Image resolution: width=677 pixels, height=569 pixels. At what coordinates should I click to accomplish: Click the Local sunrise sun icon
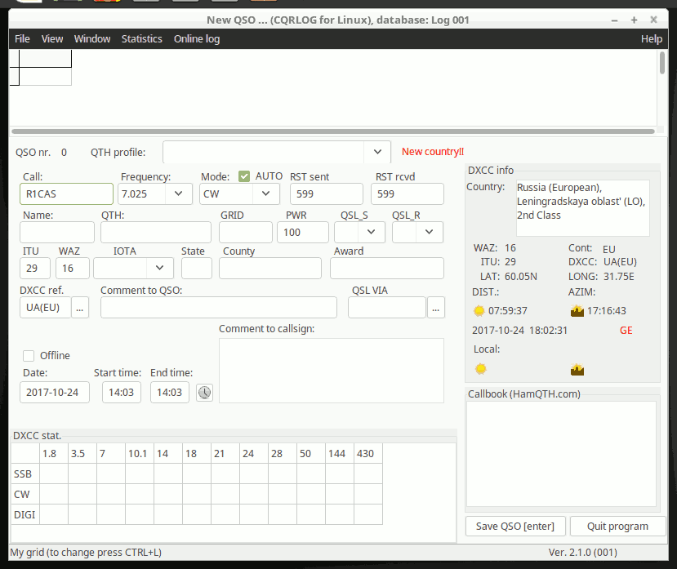(x=480, y=369)
